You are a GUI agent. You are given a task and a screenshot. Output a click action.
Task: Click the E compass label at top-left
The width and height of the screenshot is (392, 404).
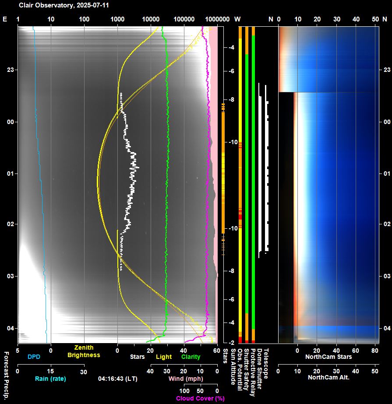pyautogui.click(x=5, y=19)
